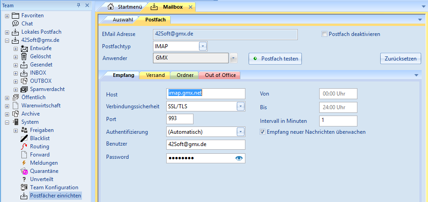The image size is (428, 202).
Task: Pin the Team panel with pushpin icon
Action: [79, 5]
